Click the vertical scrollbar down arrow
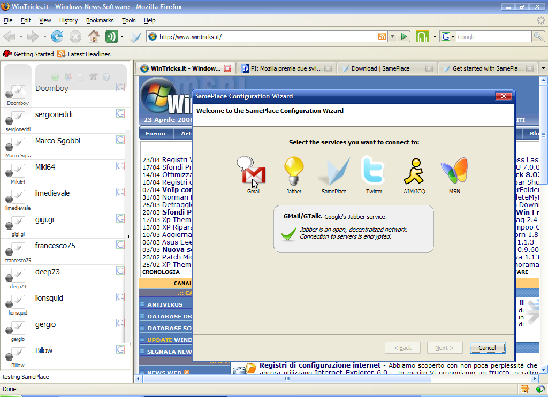The width and height of the screenshot is (548, 397). coord(543,369)
